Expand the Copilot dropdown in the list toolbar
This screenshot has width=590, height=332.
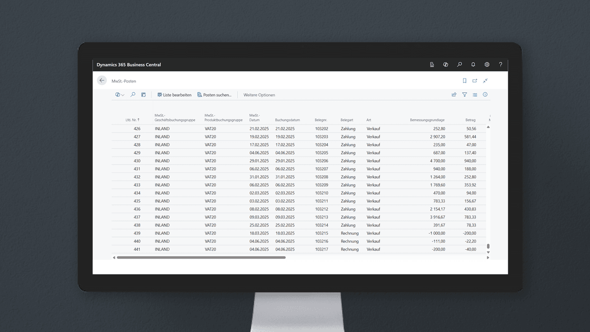(120, 95)
